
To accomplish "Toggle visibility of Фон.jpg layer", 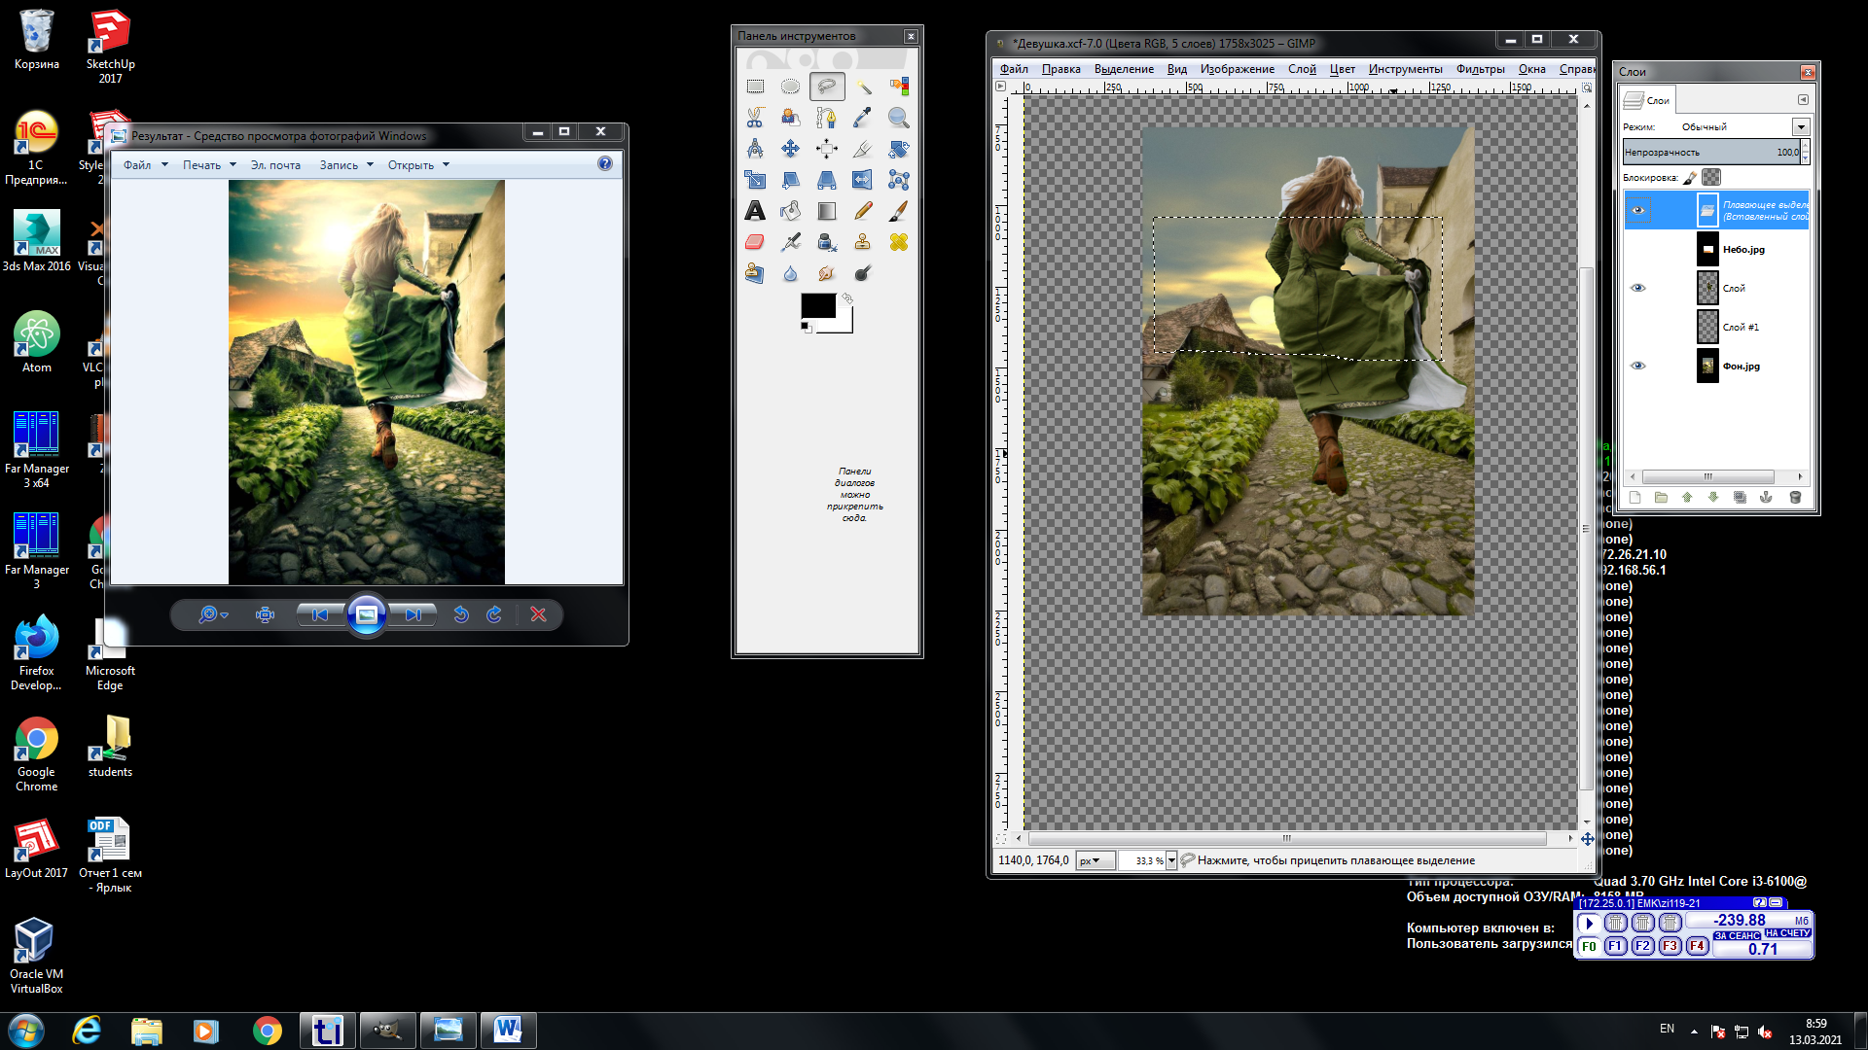I will coord(1638,366).
